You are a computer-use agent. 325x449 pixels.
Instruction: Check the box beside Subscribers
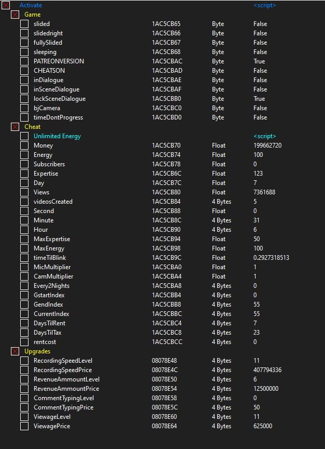point(24,164)
